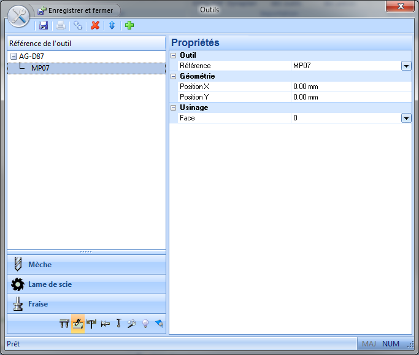Open the wrench and screwdriver application button

[x=18, y=16]
